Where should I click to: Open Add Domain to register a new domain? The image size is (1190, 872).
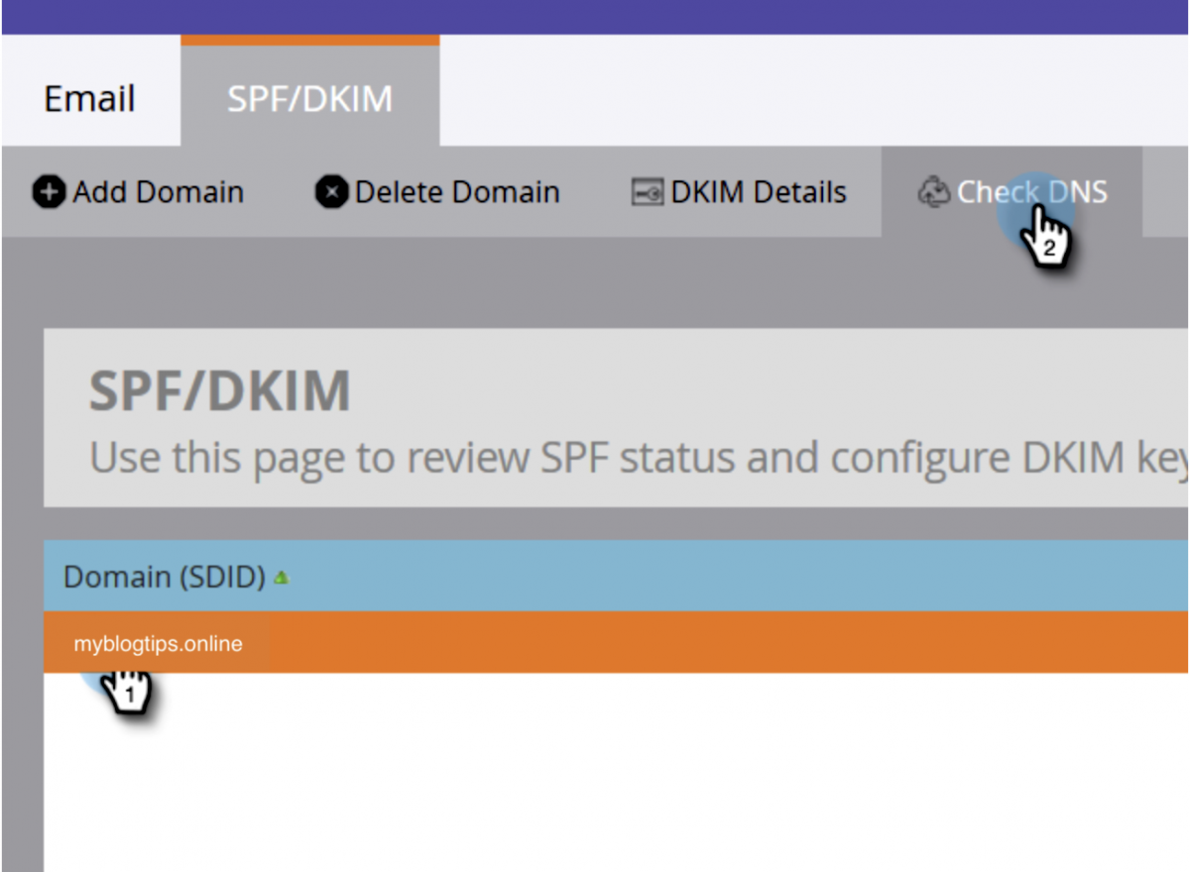[159, 191]
